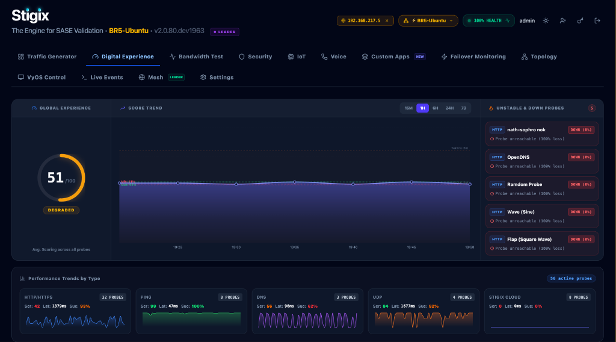This screenshot has width=616, height=342.
Task: Open the HTTP/HTTPS performance card
Action: coord(75,311)
